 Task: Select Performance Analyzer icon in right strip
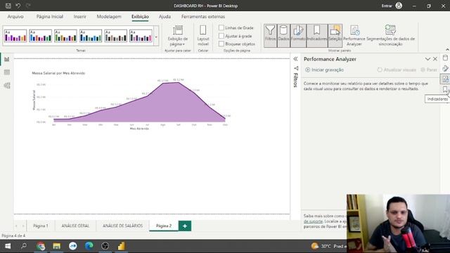pyautogui.click(x=445, y=79)
